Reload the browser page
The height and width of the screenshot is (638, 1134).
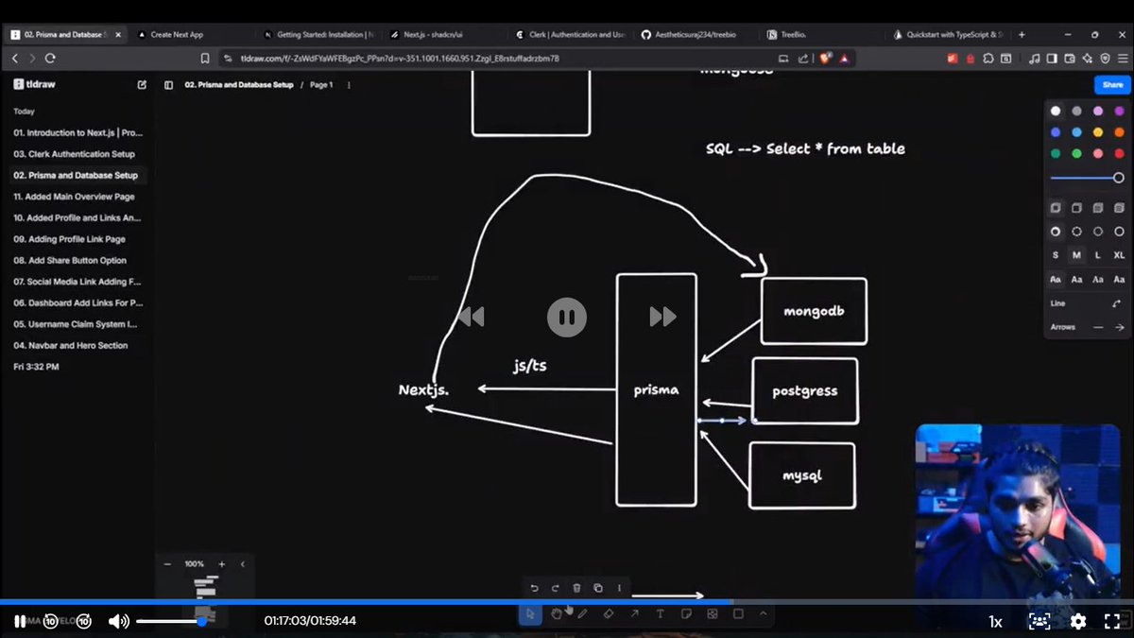pos(49,59)
